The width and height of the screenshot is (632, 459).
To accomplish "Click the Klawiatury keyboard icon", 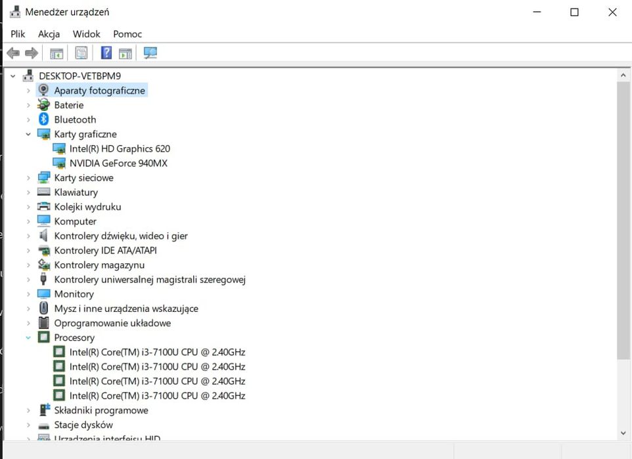I will coord(43,192).
